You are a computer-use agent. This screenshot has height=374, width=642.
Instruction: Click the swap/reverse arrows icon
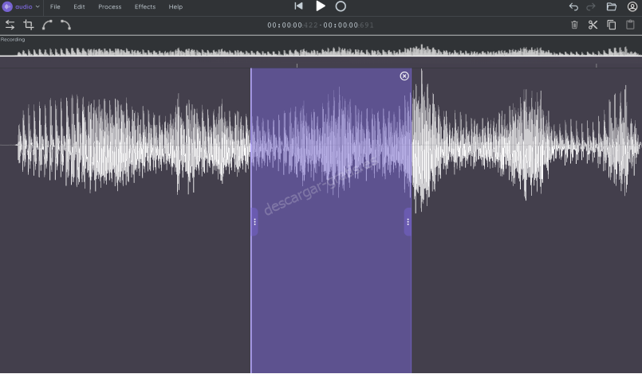[x=10, y=25]
